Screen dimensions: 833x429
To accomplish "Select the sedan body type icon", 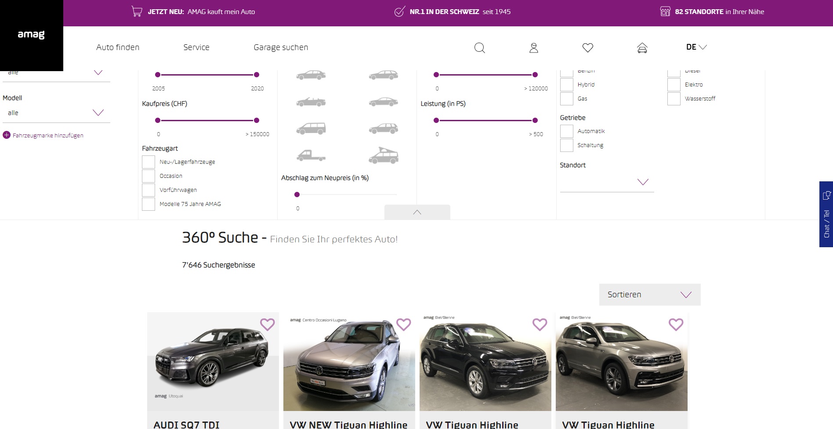I will (x=384, y=102).
